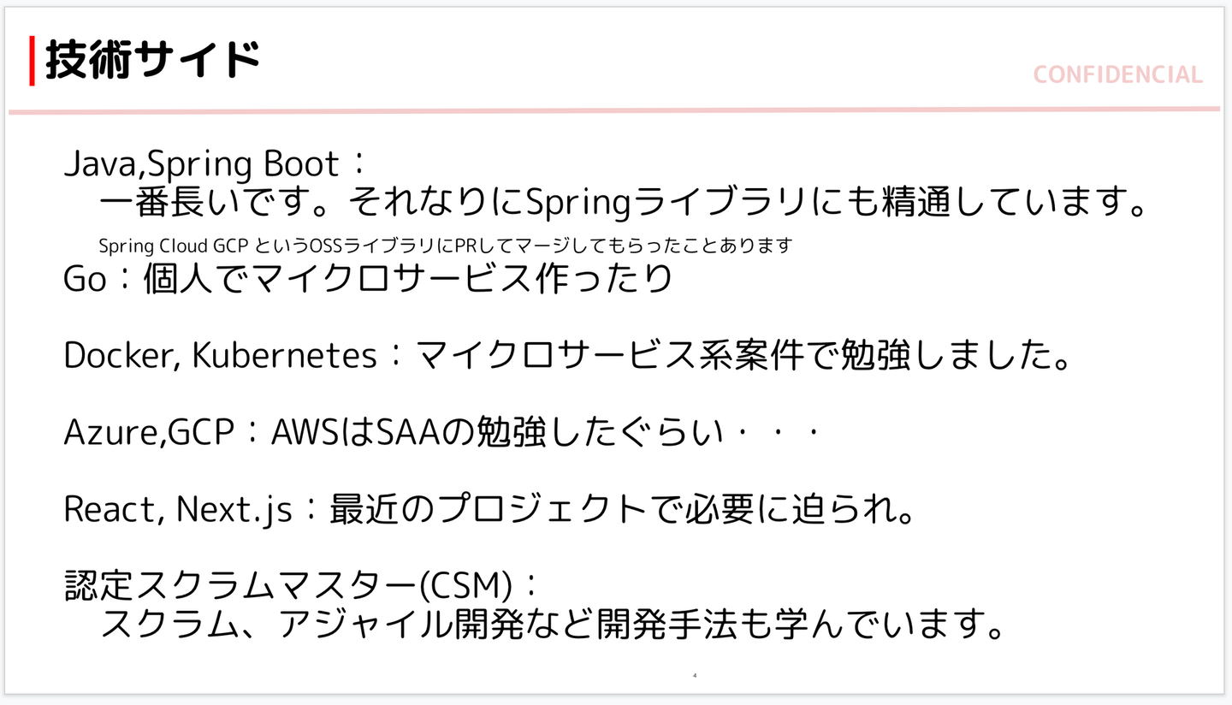Click the CONFIDENCIAL watermark label
Image resolution: width=1232 pixels, height=705 pixels.
(x=1117, y=75)
